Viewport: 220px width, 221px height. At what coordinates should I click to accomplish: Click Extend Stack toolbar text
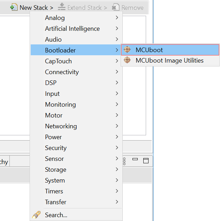click(87, 8)
